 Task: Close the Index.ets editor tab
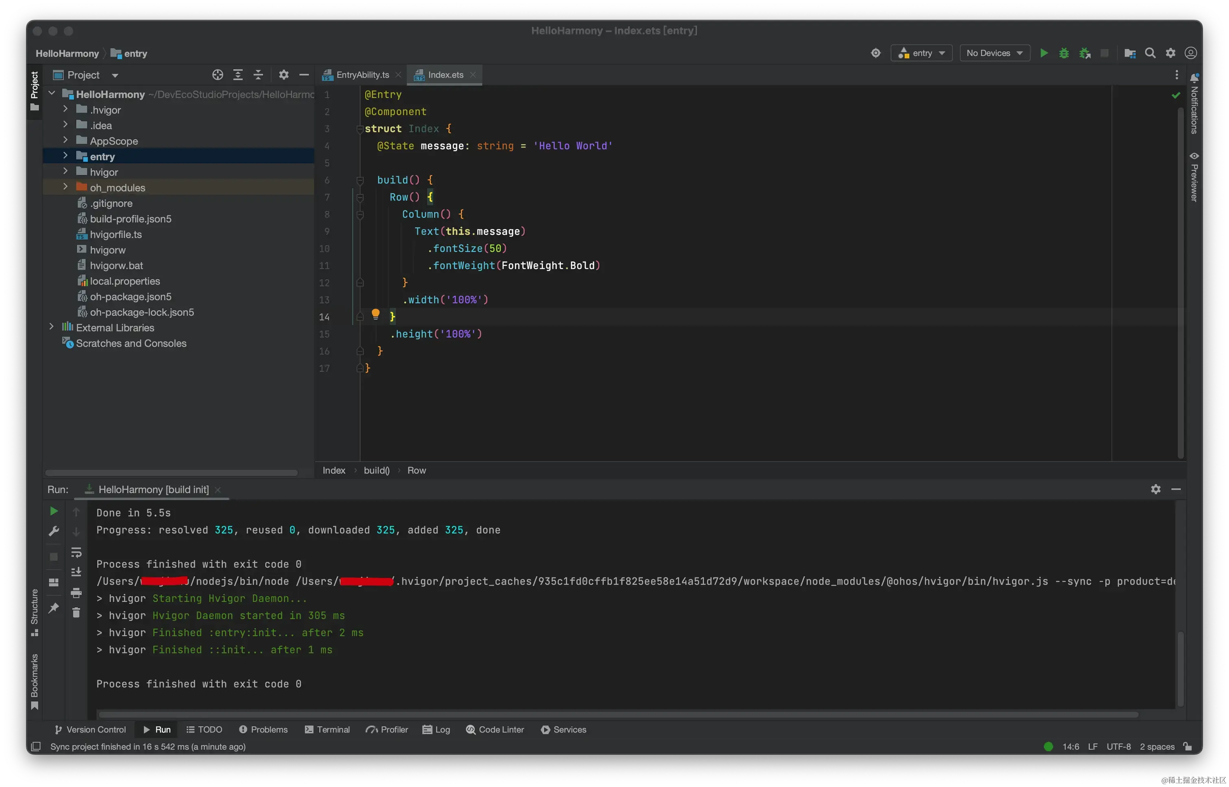(473, 75)
